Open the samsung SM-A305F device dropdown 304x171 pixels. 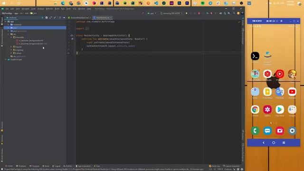point(171,13)
